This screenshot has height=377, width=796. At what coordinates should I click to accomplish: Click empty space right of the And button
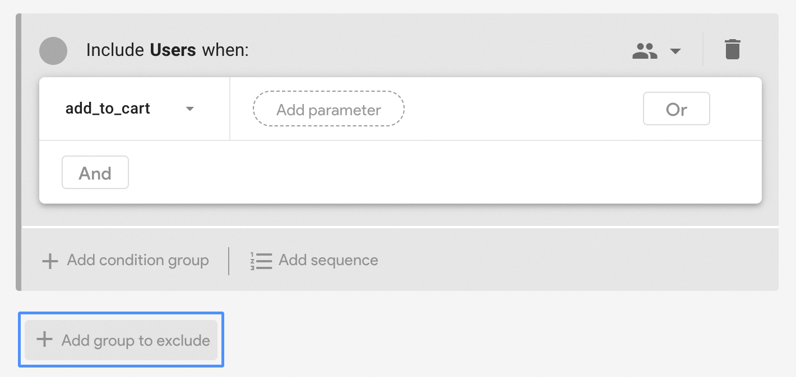[x=443, y=172]
